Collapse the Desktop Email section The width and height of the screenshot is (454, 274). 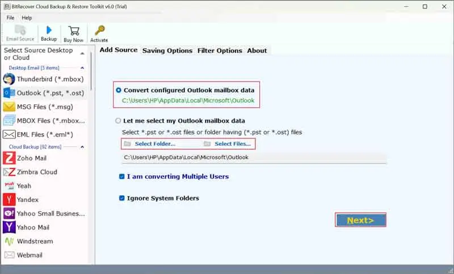pos(83,68)
